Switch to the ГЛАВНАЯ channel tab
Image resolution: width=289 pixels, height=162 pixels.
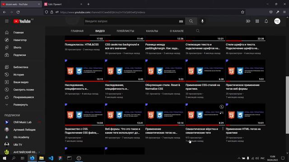click(x=77, y=31)
